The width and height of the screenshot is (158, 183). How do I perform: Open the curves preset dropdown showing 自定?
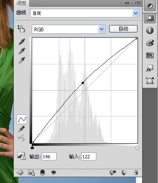(x=85, y=13)
